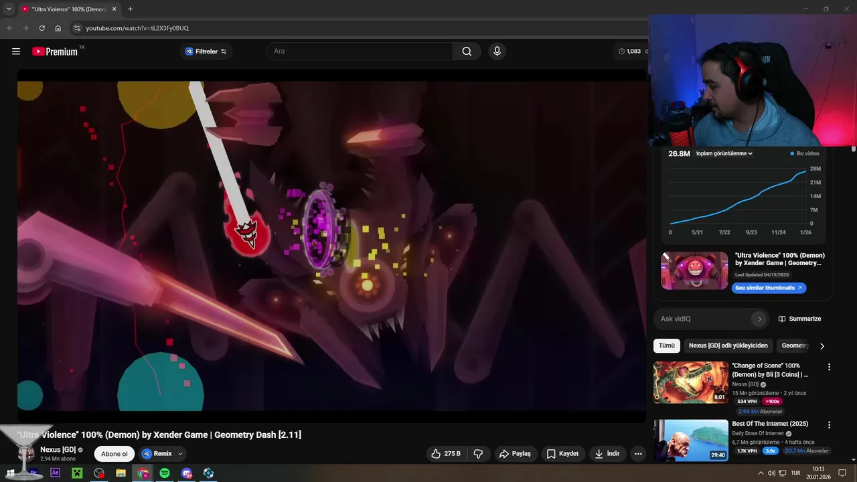Open the browser tab search dropdown
Viewport: 857px width, 482px height.
(x=9, y=9)
